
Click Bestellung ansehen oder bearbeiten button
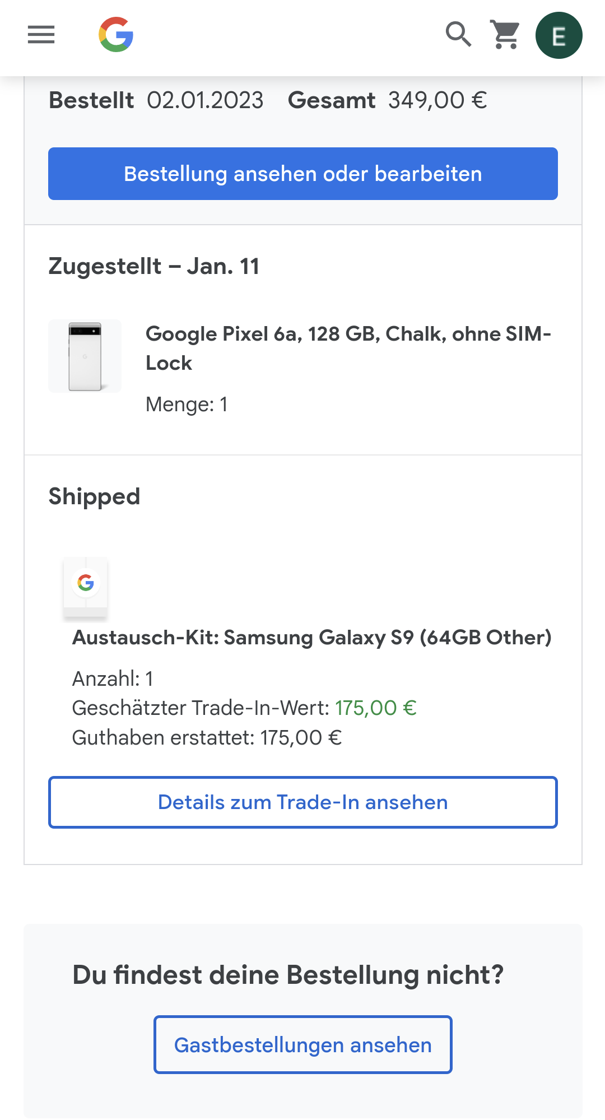click(x=302, y=174)
